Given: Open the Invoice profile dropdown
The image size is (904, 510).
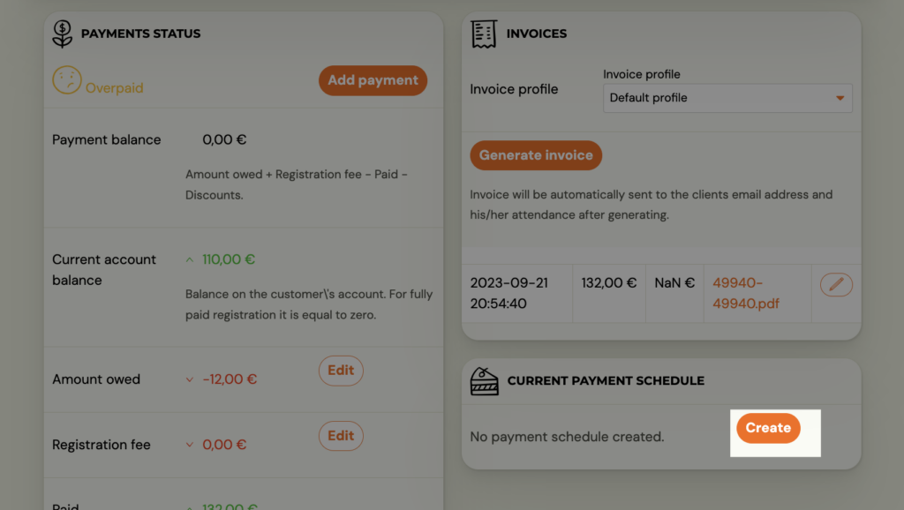Looking at the screenshot, I should point(727,98).
